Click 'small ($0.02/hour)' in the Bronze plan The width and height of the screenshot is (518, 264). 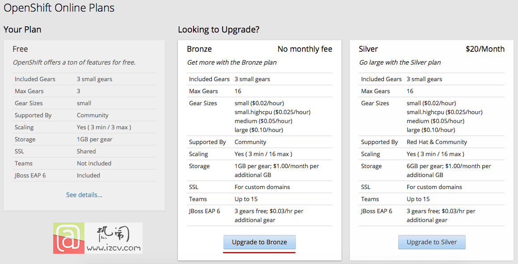[x=259, y=103]
